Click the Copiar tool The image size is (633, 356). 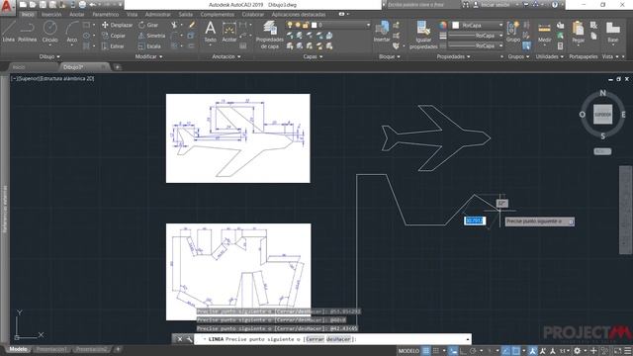click(114, 36)
